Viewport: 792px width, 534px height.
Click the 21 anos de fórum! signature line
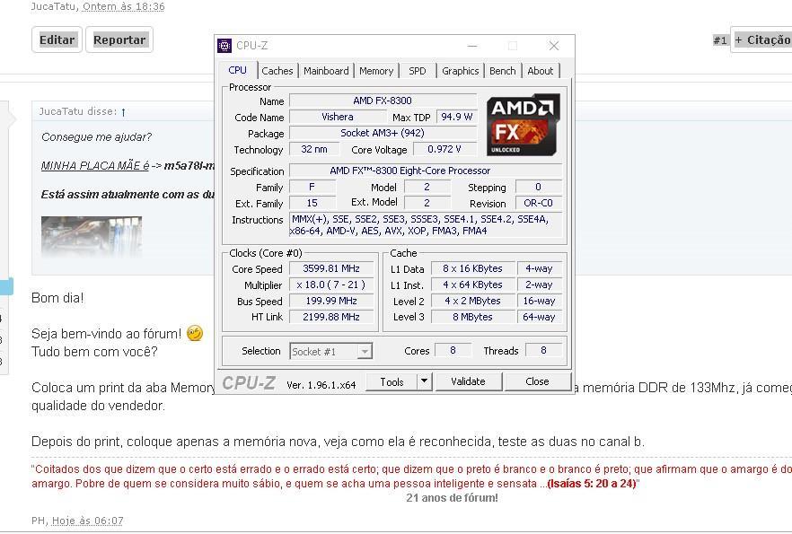coord(452,498)
